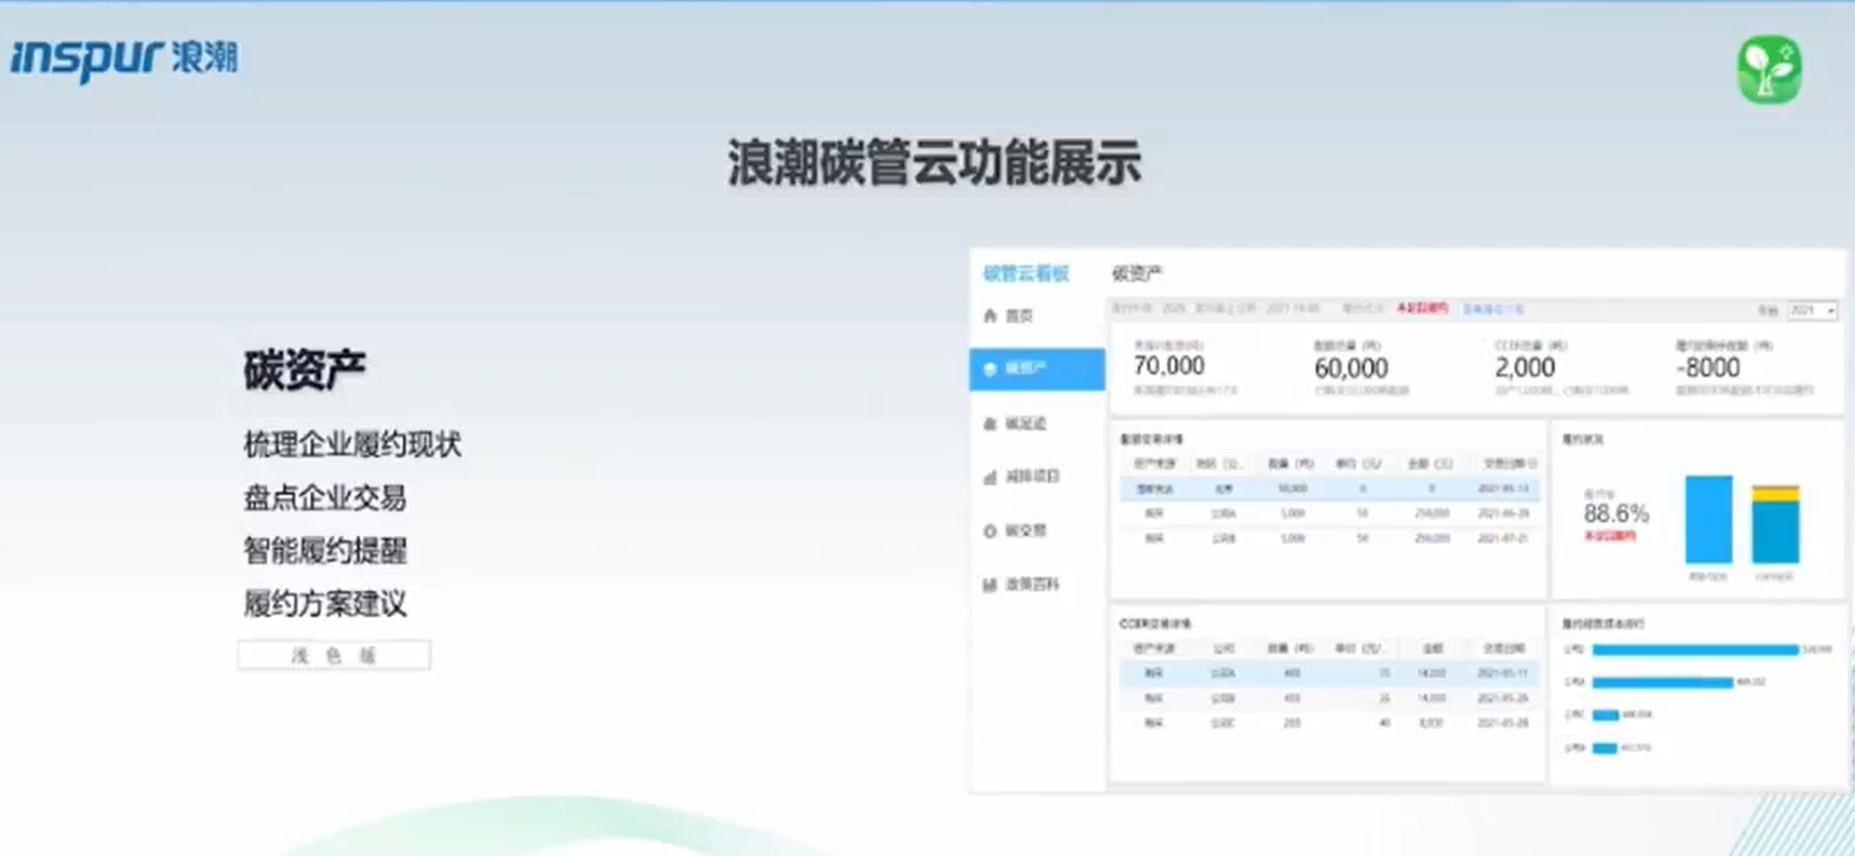Click the 履约方案建议 bullet
The image size is (1855, 856).
point(324,604)
